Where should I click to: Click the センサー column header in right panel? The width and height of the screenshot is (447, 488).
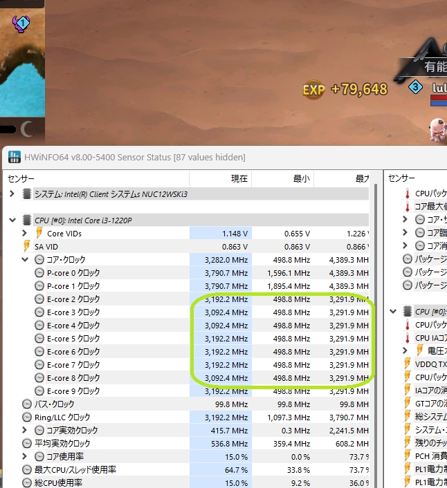click(x=401, y=178)
